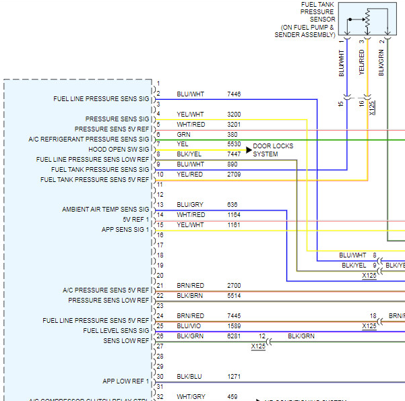Click the 'A/C PRESSURE SENS 5V REF' label
The height and width of the screenshot is (401, 405).
(106, 290)
